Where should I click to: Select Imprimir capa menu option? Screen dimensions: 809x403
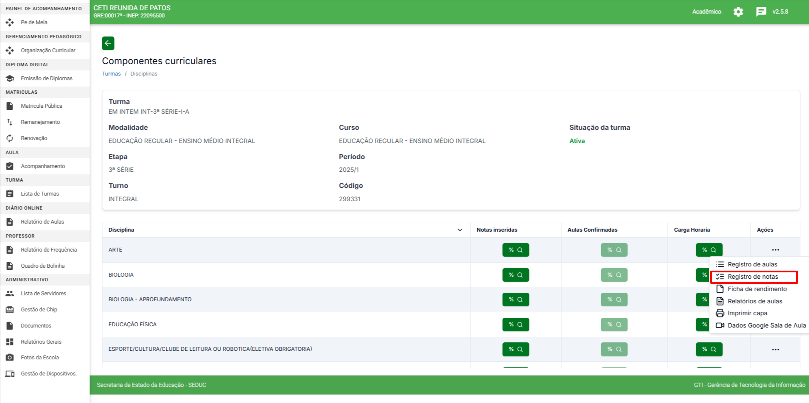[747, 313]
